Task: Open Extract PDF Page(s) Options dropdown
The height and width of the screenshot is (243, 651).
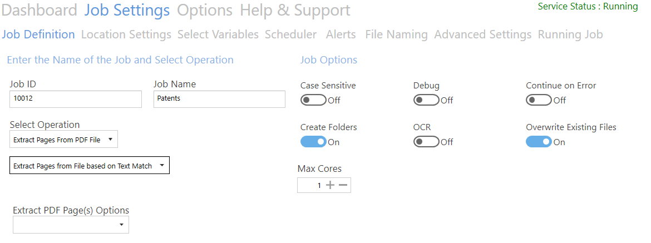Action: [71, 225]
